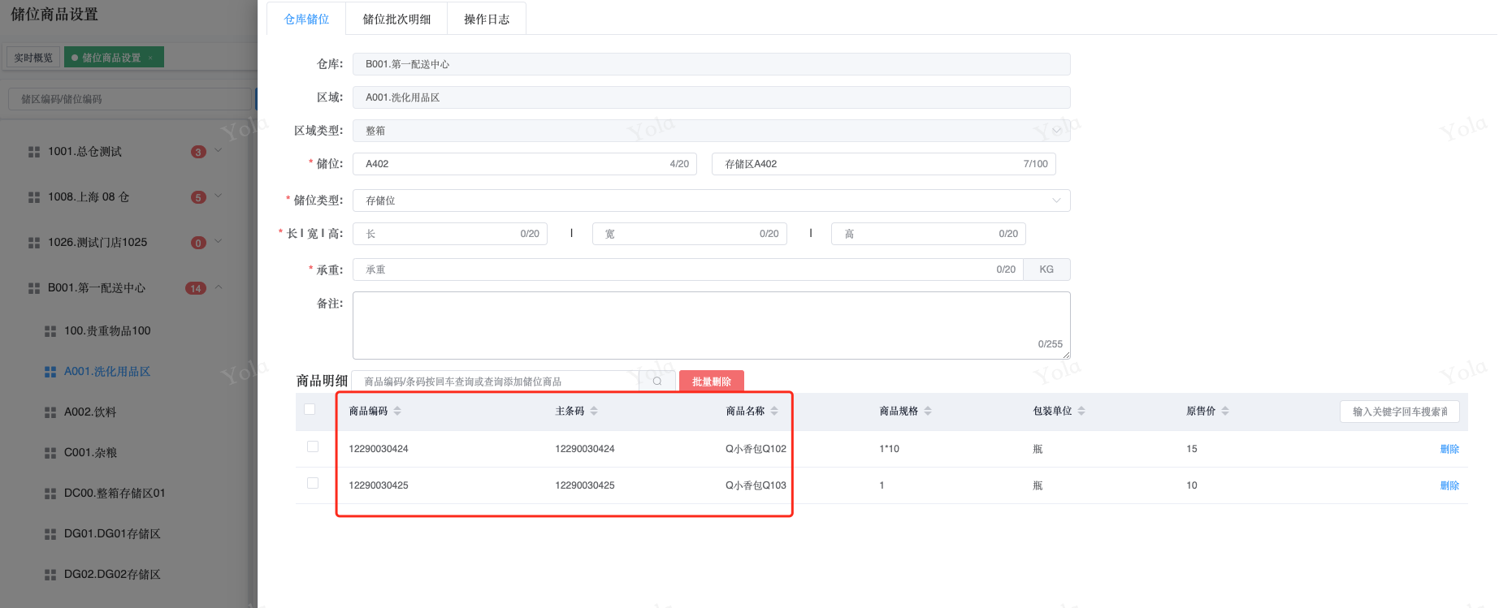
Task: Select DG01.DG01存储区 in the tree
Action: (112, 534)
